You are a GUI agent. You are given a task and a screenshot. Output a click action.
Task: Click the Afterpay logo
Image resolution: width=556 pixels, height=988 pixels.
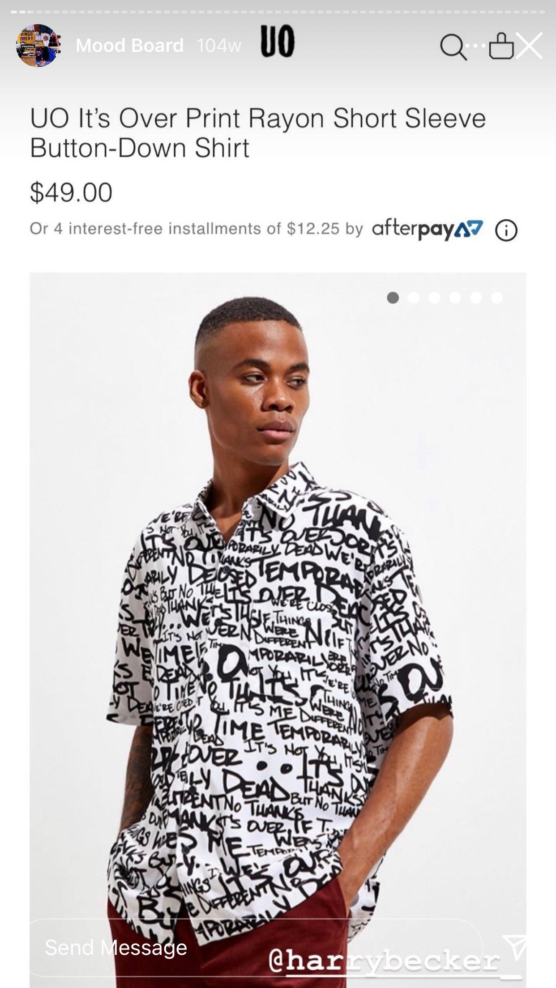tap(428, 230)
